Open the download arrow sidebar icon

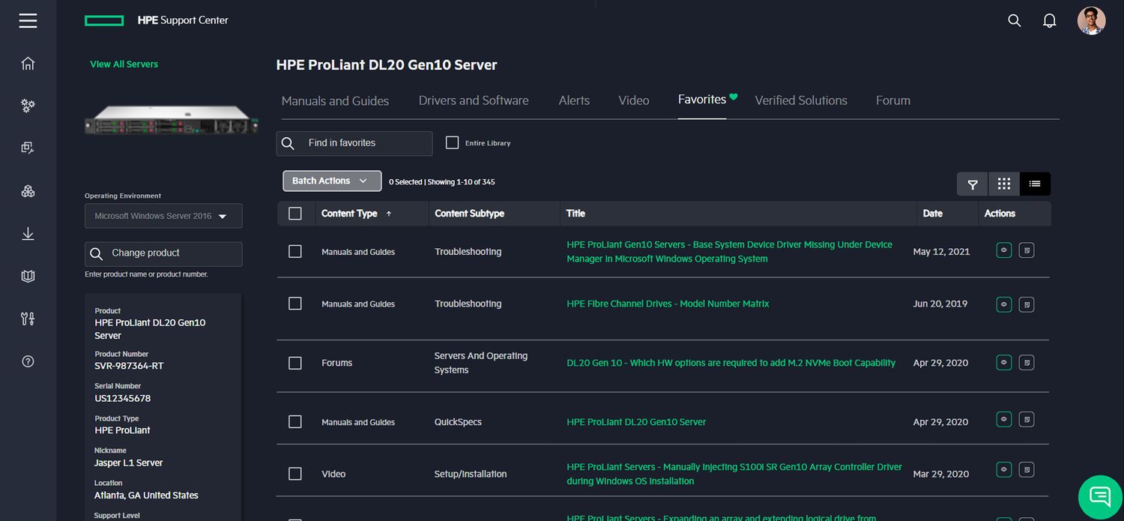28,234
